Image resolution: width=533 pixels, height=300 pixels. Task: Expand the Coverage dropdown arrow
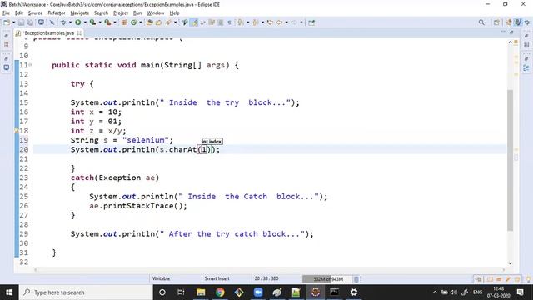[x=100, y=22]
